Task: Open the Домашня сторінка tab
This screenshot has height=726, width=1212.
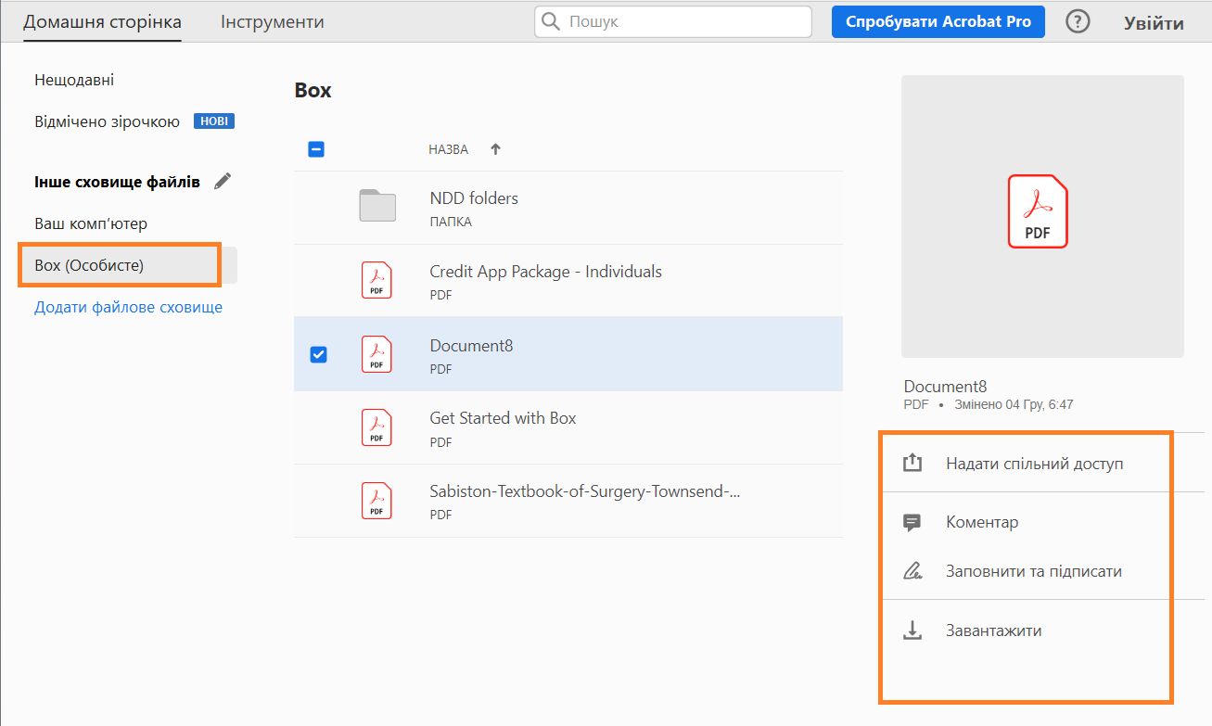Action: tap(102, 22)
